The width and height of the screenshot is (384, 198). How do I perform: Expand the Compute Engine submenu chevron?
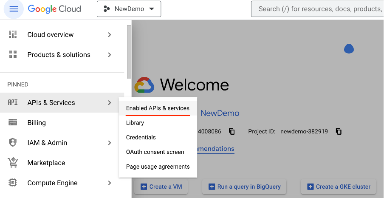coord(110,183)
